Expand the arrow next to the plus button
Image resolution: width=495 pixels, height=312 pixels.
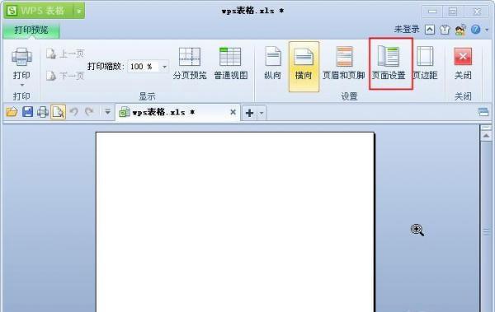pos(262,113)
